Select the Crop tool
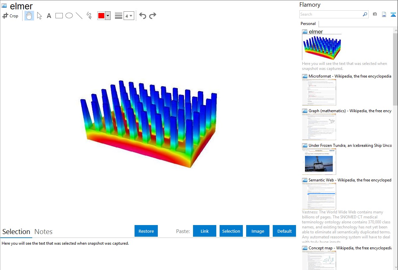The width and height of the screenshot is (398, 270). point(10,16)
